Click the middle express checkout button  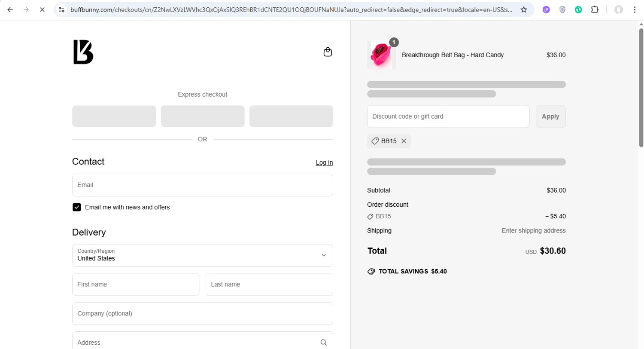pos(203,116)
